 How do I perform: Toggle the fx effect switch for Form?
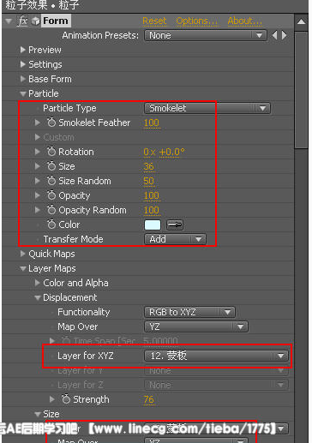pyautogui.click(x=23, y=21)
